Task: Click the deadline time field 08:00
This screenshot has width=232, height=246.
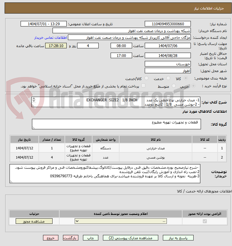Action: pos(121,46)
